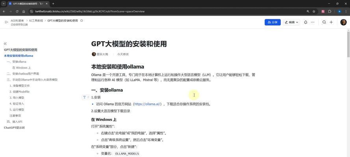Open the 编辑 mode dropdown

coord(291,22)
